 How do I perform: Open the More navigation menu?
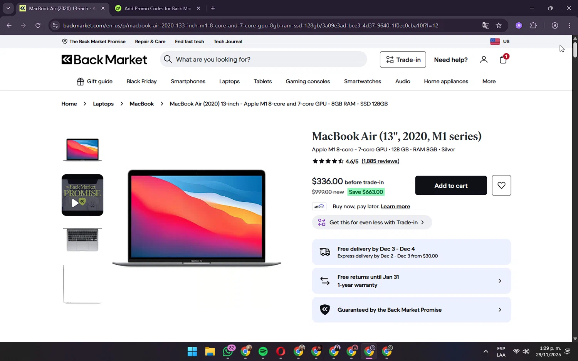489,81
